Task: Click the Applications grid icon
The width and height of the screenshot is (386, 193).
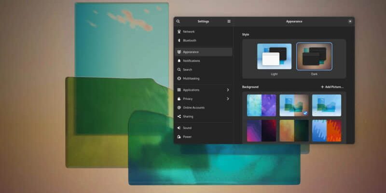Action: point(179,90)
